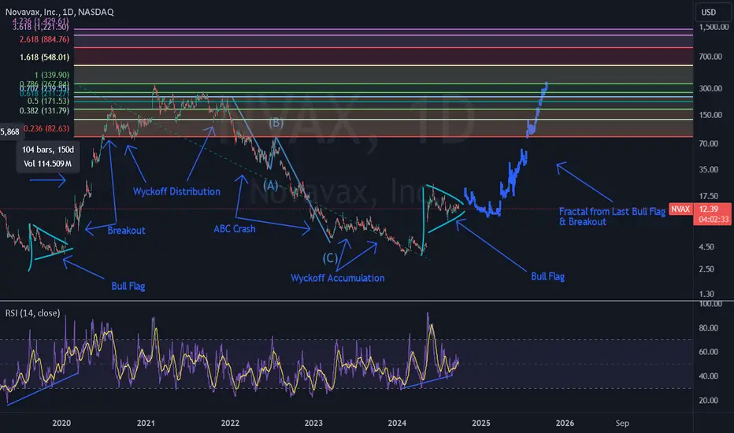This screenshot has height=433, width=734.
Task: Click the 0.382 (131.79) Fibonacci level label
Action: point(44,111)
